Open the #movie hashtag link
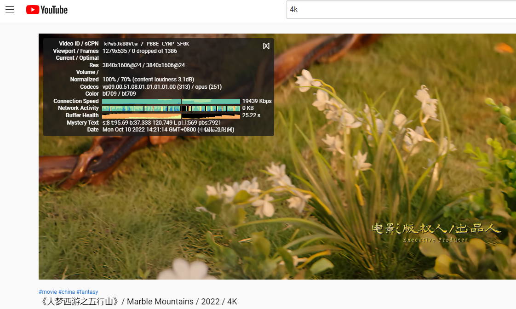The height and width of the screenshot is (309, 516). pyautogui.click(x=48, y=292)
